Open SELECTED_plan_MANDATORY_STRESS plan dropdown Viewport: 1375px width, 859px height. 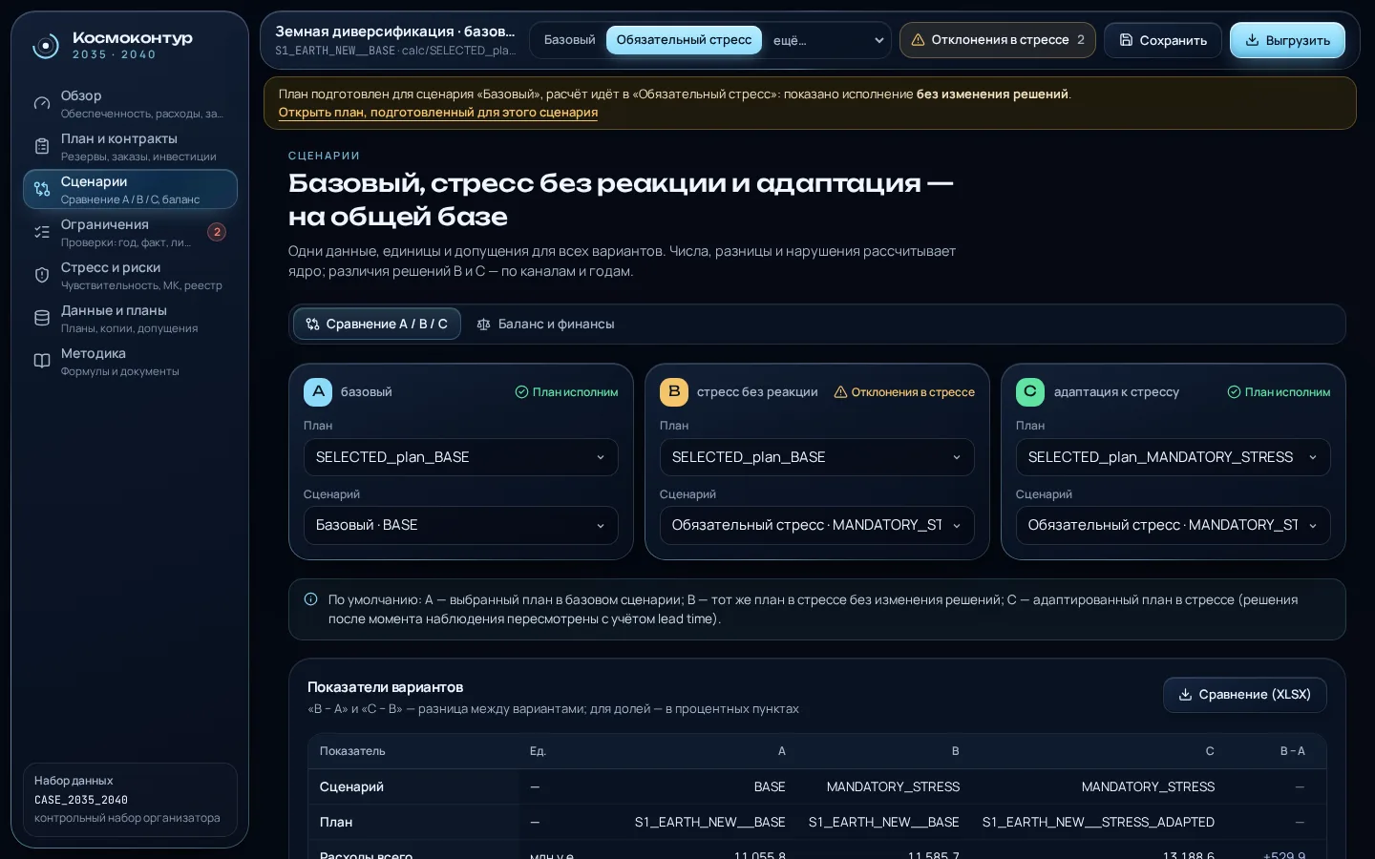[1173, 457]
